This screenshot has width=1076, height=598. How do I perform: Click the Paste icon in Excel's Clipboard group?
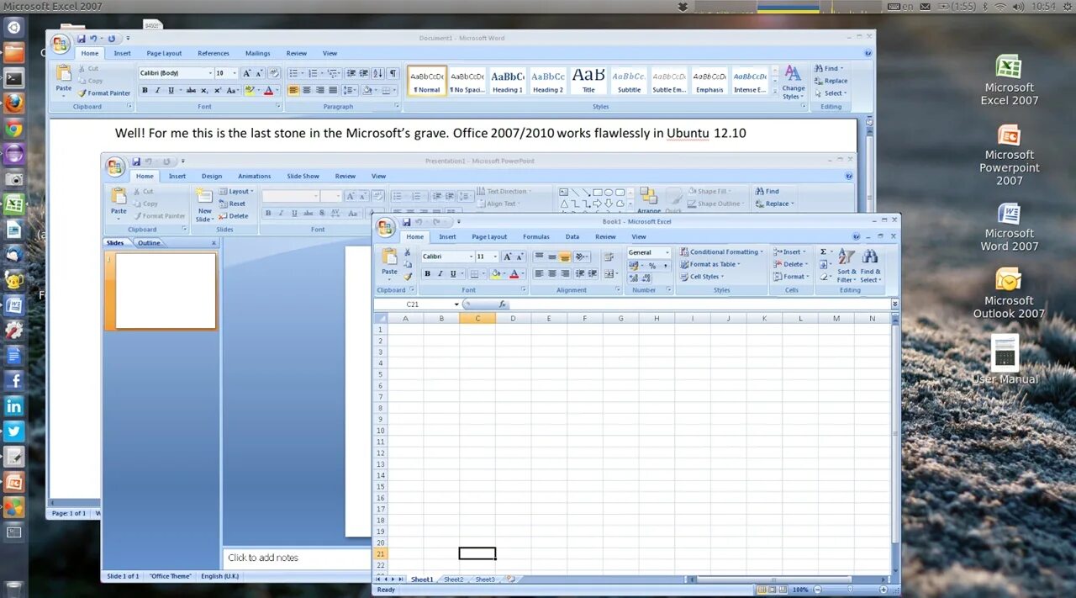coord(389,256)
